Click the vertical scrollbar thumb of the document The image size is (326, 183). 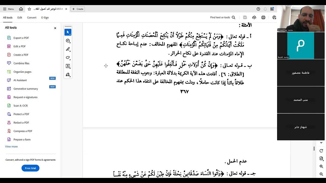pyautogui.click(x=314, y=149)
